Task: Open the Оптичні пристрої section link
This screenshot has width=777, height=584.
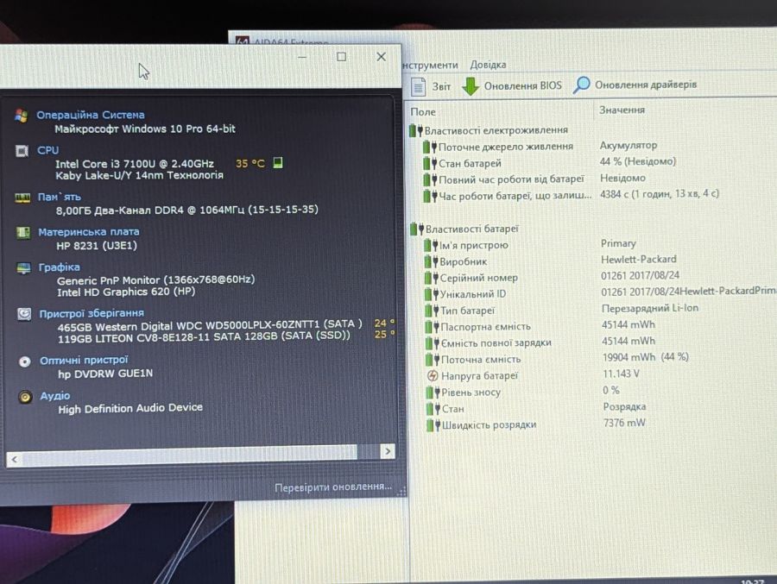Action: [84, 360]
